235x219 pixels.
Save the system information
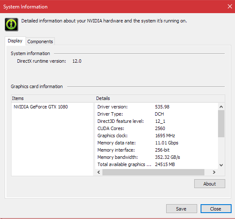point(181,208)
